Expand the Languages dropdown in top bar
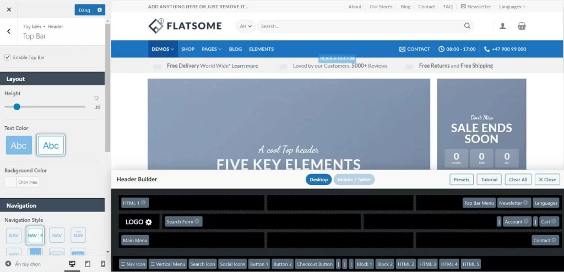564x272 pixels. (x=512, y=7)
